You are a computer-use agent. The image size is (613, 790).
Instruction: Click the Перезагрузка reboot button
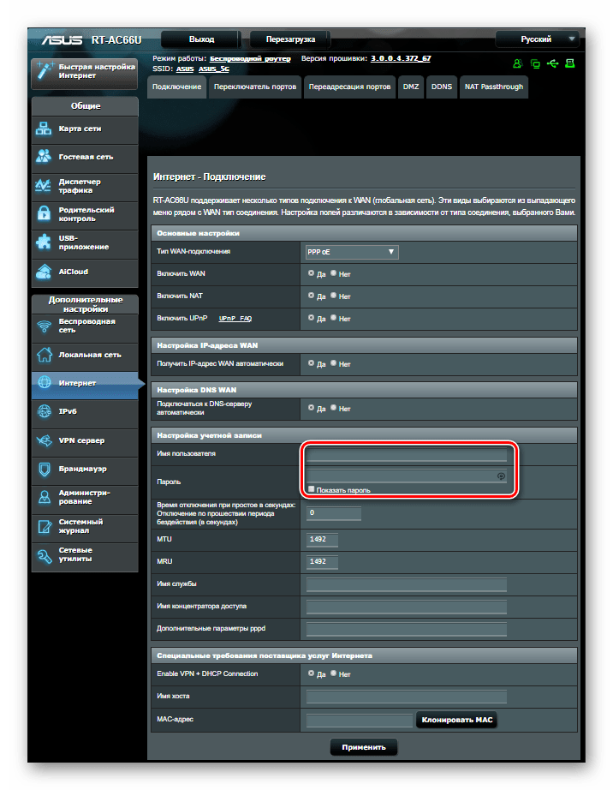290,39
